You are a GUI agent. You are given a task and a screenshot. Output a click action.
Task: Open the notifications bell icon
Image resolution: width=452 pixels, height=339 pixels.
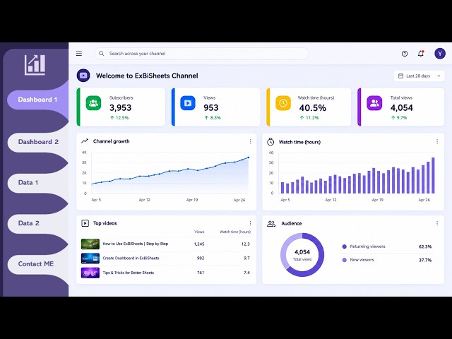[x=421, y=54]
